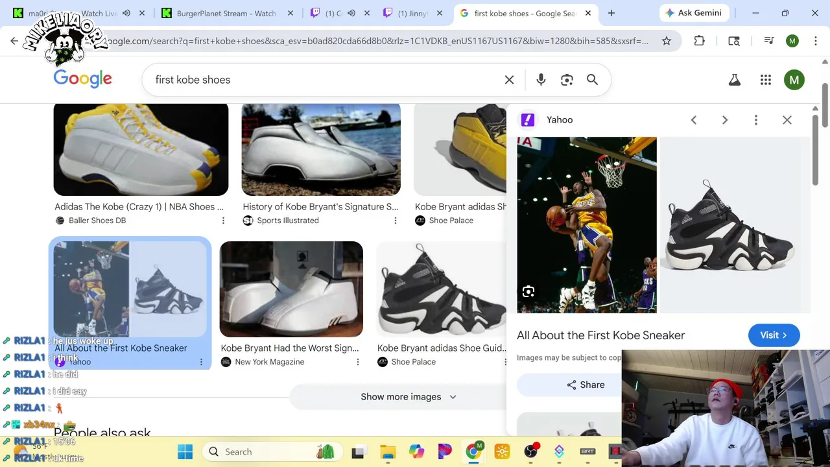Mute the ma0ri Watch Live tab audio
This screenshot has height=467, width=830.
(x=126, y=13)
